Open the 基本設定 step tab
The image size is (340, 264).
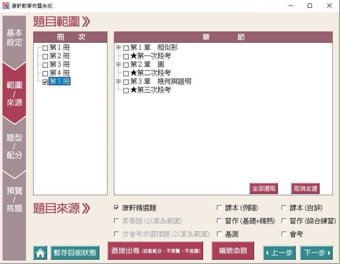[14, 38]
